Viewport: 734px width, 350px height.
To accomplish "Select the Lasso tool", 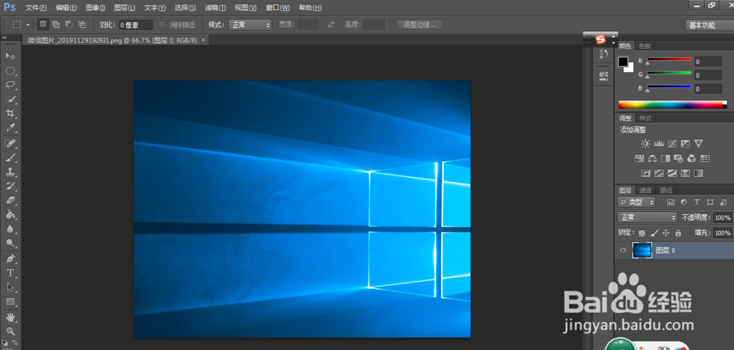I will 10,85.
